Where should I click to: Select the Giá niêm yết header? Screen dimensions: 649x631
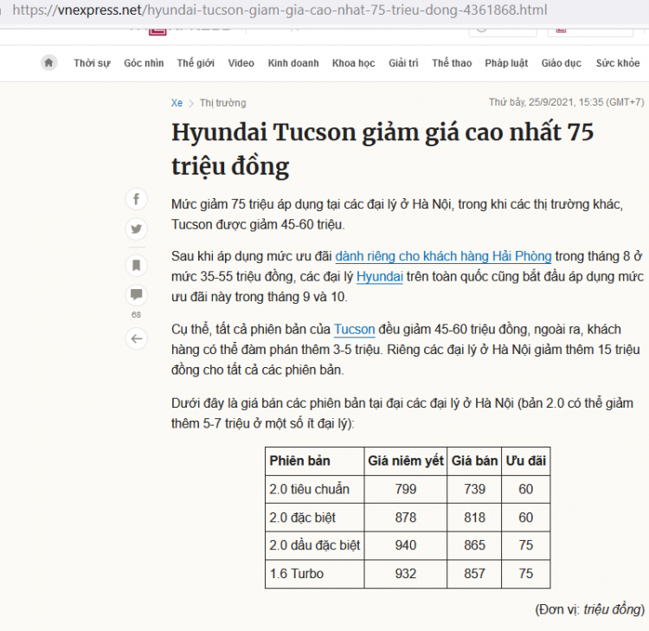click(406, 460)
